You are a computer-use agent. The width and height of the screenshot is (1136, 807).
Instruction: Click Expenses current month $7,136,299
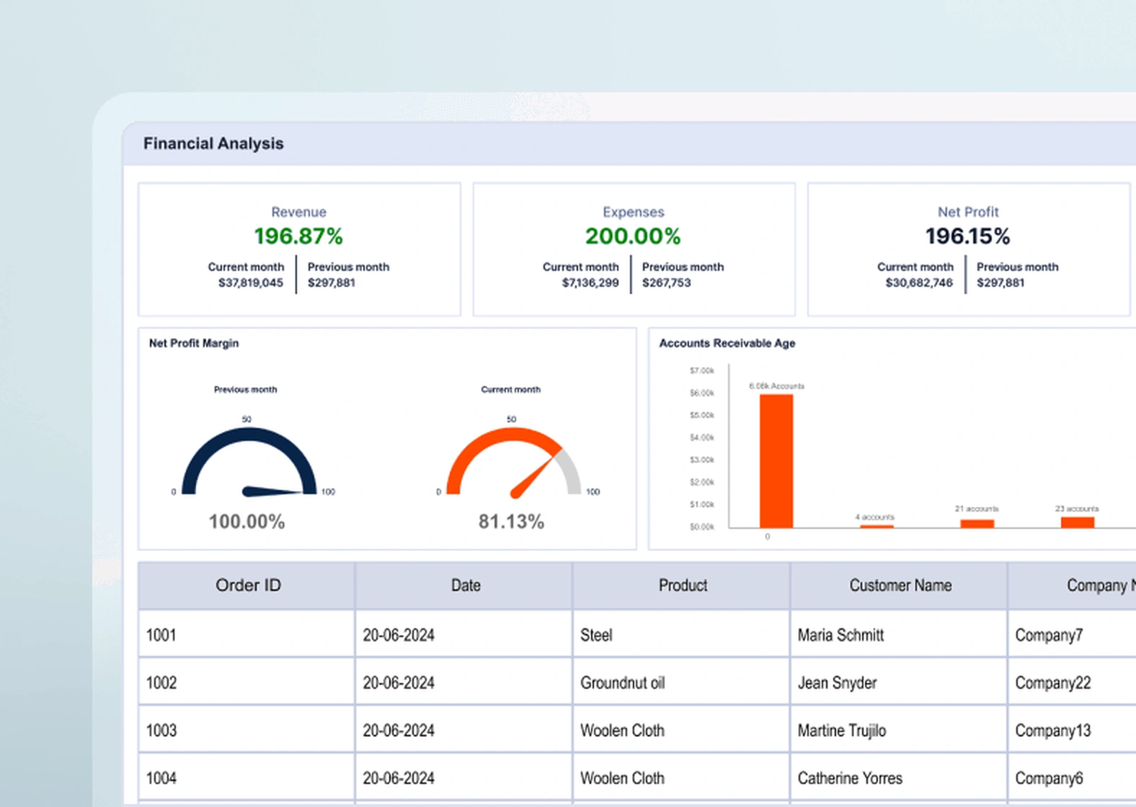pyautogui.click(x=590, y=282)
